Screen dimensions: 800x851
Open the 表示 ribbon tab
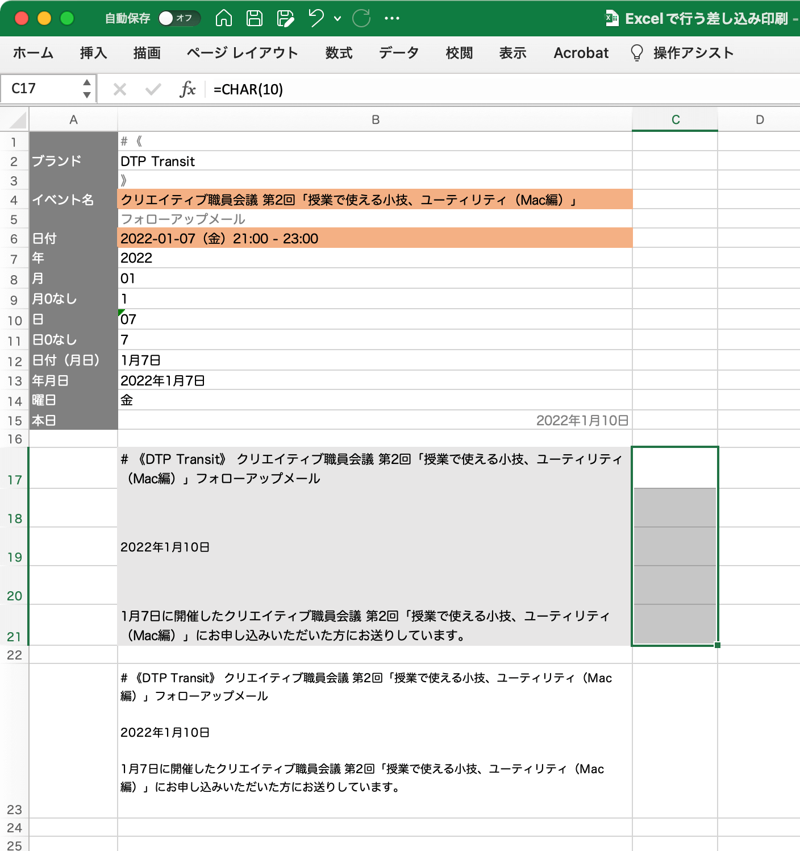tap(513, 53)
